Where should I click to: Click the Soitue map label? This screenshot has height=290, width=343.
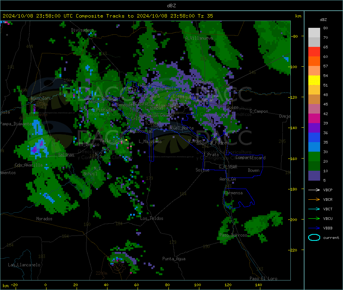click(x=202, y=170)
